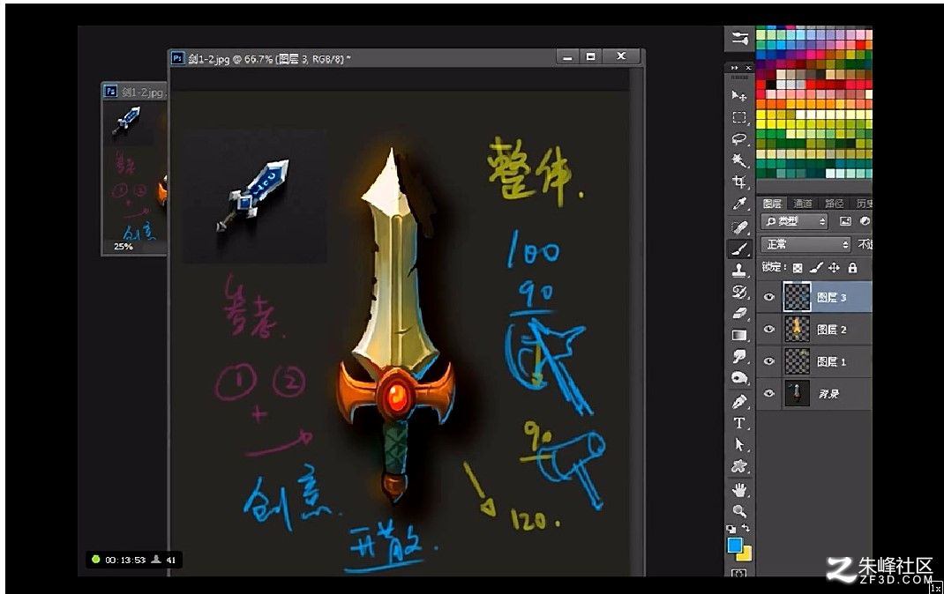Select the Lasso tool

pyautogui.click(x=738, y=138)
